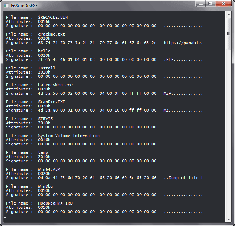235x226 pixels.
Task: Minimize the ScanDir.EXE console window
Action: coord(202,4)
